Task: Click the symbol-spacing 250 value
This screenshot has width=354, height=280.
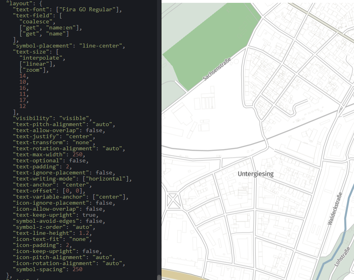Action: [x=78, y=269]
